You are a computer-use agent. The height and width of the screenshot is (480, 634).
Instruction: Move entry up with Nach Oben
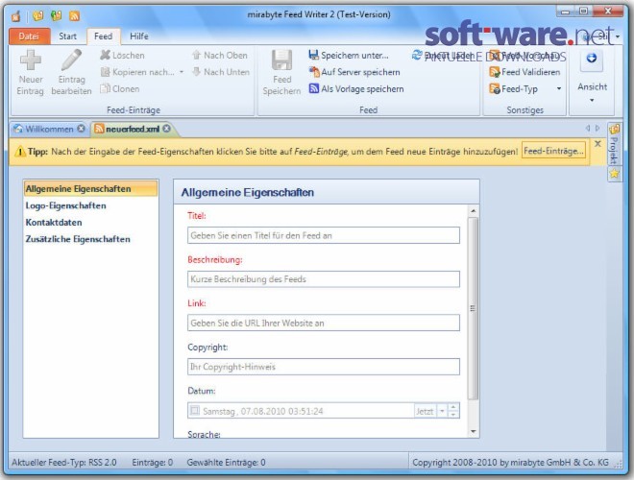click(220, 56)
